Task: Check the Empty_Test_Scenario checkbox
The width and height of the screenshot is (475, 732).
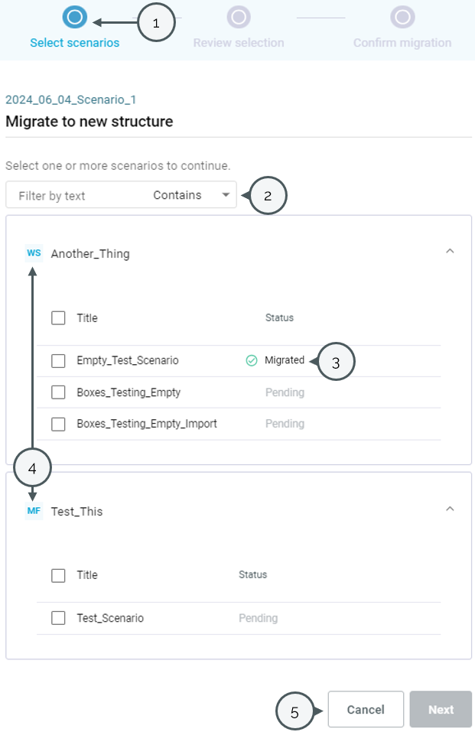Action: 58,360
